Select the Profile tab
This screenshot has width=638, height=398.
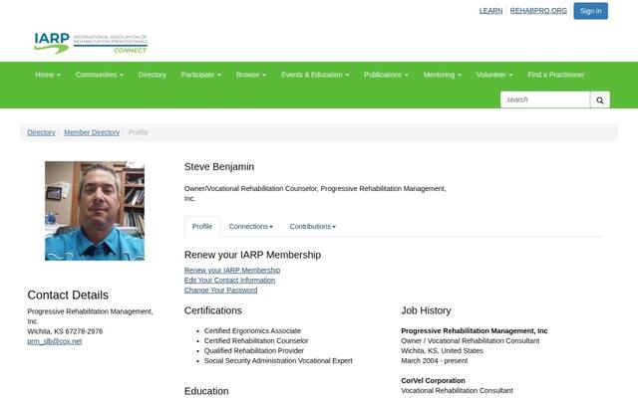coord(202,227)
